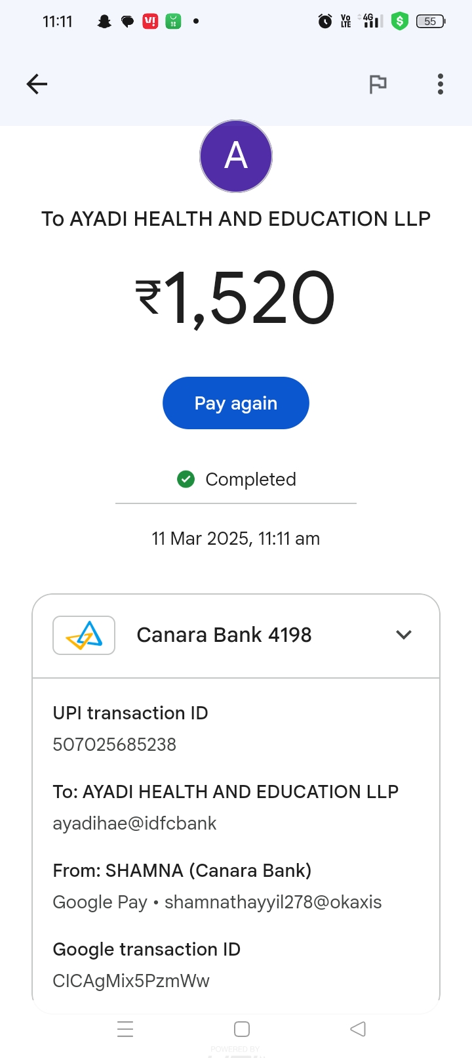Tap the shamnathayyil278@okaxis sender UPI address
The height and width of the screenshot is (1058, 472).
pyautogui.click(x=273, y=902)
